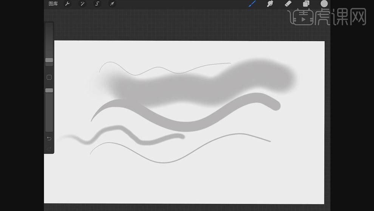Open the Adjustments magic wand menu
The width and height of the screenshot is (374, 211).
[82, 3]
